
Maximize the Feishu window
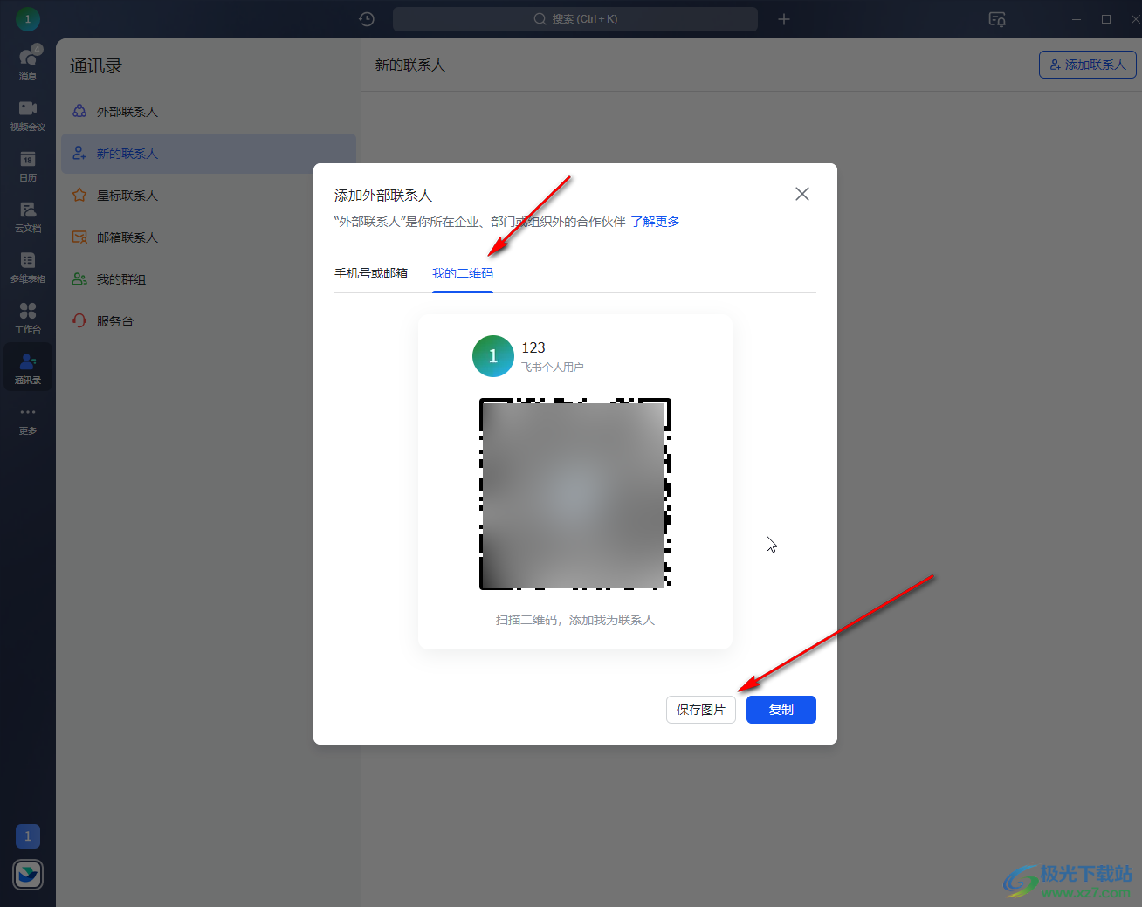(x=1106, y=19)
